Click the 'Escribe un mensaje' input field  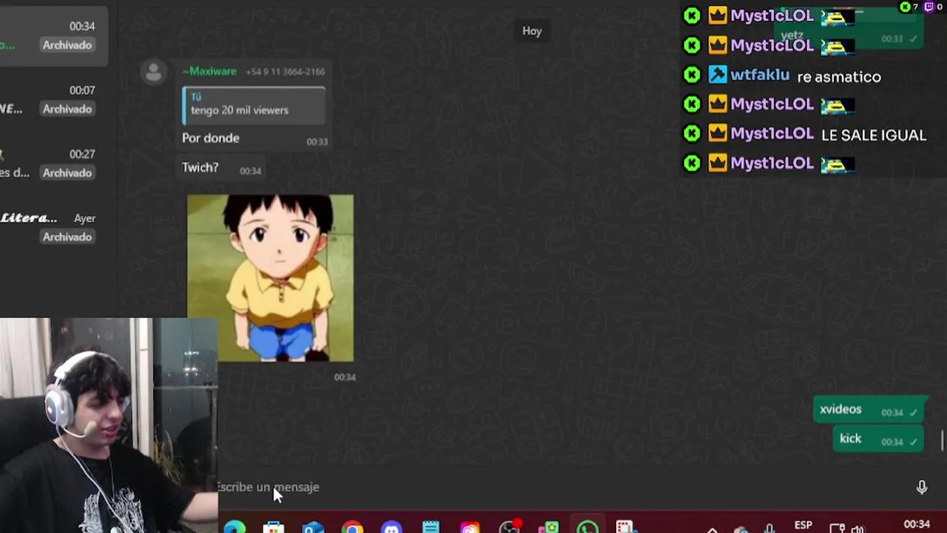click(559, 487)
